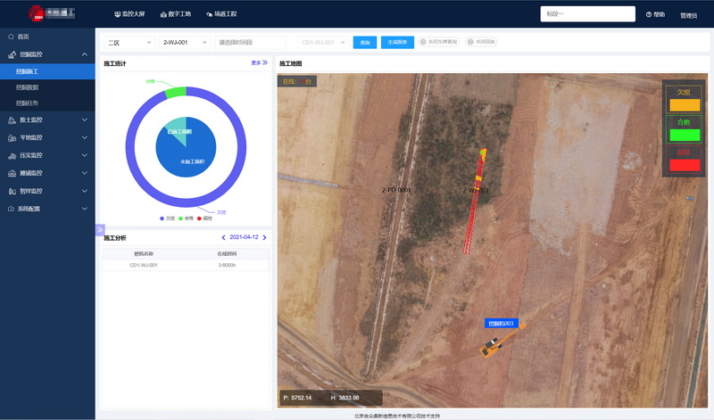Toggle the 关闭车牌查询 switch
Screen dimensions: 714x420
click(x=423, y=42)
